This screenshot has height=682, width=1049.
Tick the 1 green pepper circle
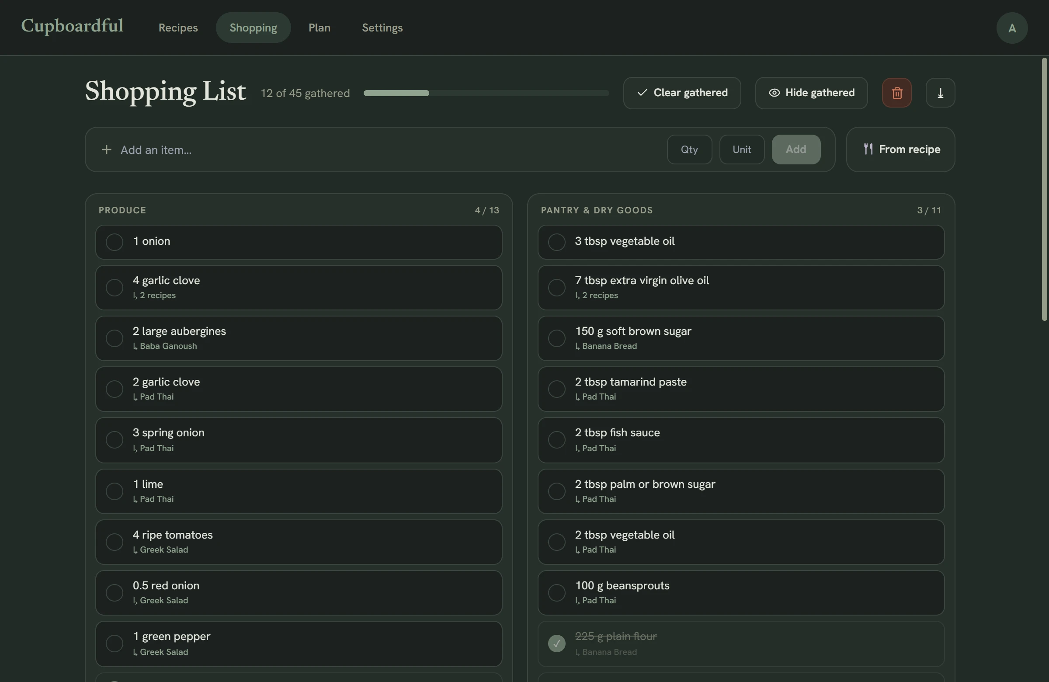(x=114, y=644)
